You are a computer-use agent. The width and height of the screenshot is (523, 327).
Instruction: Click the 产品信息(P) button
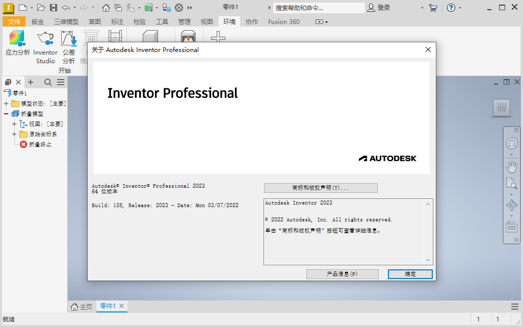342,274
